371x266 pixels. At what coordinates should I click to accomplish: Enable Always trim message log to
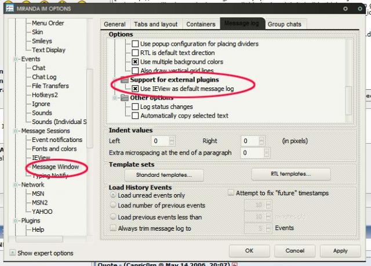113,228
